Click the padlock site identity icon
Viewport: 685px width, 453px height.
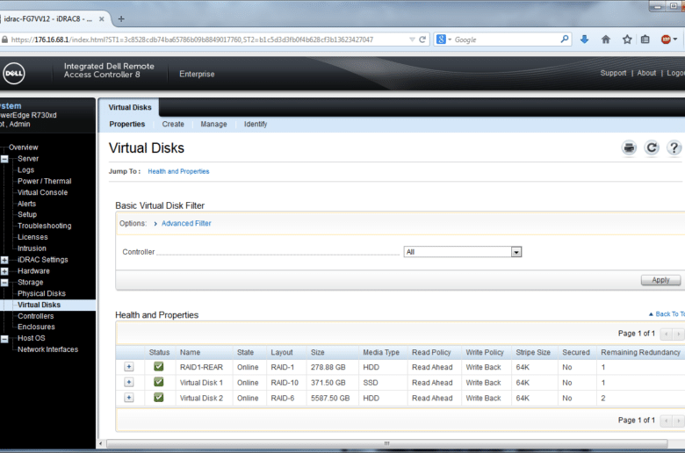4,40
